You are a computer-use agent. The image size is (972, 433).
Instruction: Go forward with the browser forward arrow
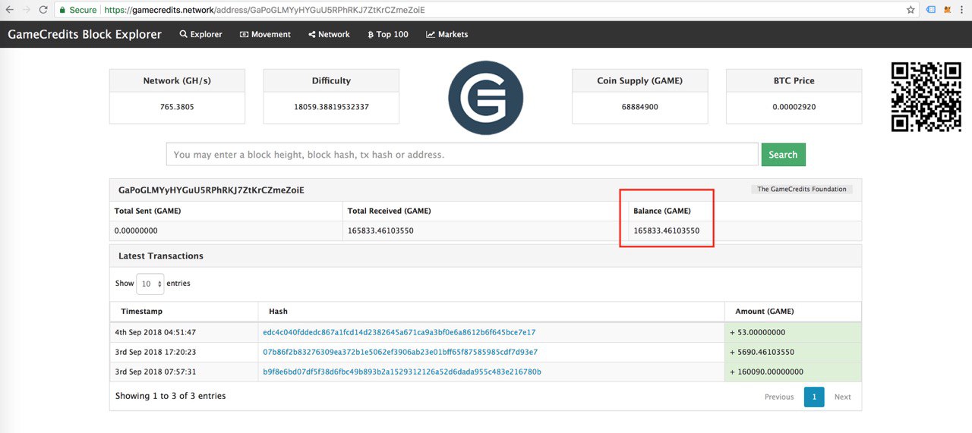coord(27,10)
